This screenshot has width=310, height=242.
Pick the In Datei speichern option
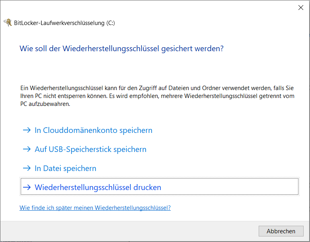click(x=66, y=168)
